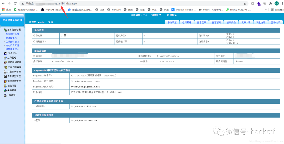Open 站内广告管理 in the sidebar
This screenshot has height=144, width=284.
click(12, 45)
